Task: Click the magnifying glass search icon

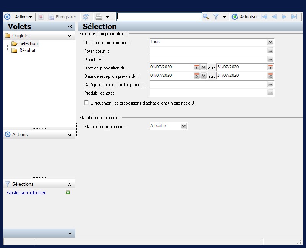Action: 206,17
